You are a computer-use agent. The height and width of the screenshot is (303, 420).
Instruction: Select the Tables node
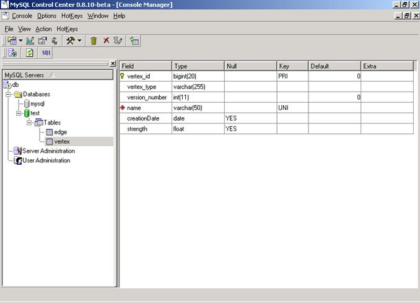(52, 123)
